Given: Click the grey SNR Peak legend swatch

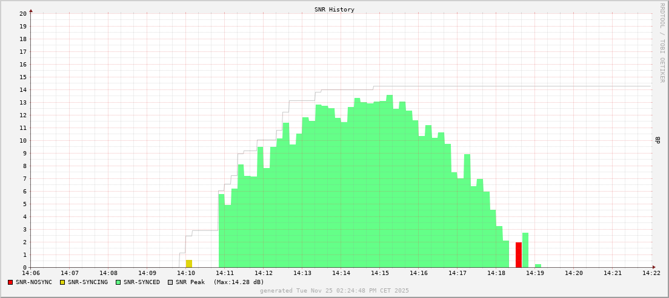Looking at the screenshot, I should 170,282.
